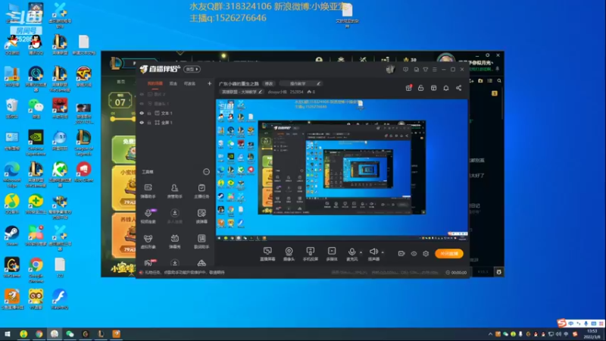The image size is (606, 341).
Task: Toggle visibility of the first dimmed layer
Action: (x=142, y=94)
